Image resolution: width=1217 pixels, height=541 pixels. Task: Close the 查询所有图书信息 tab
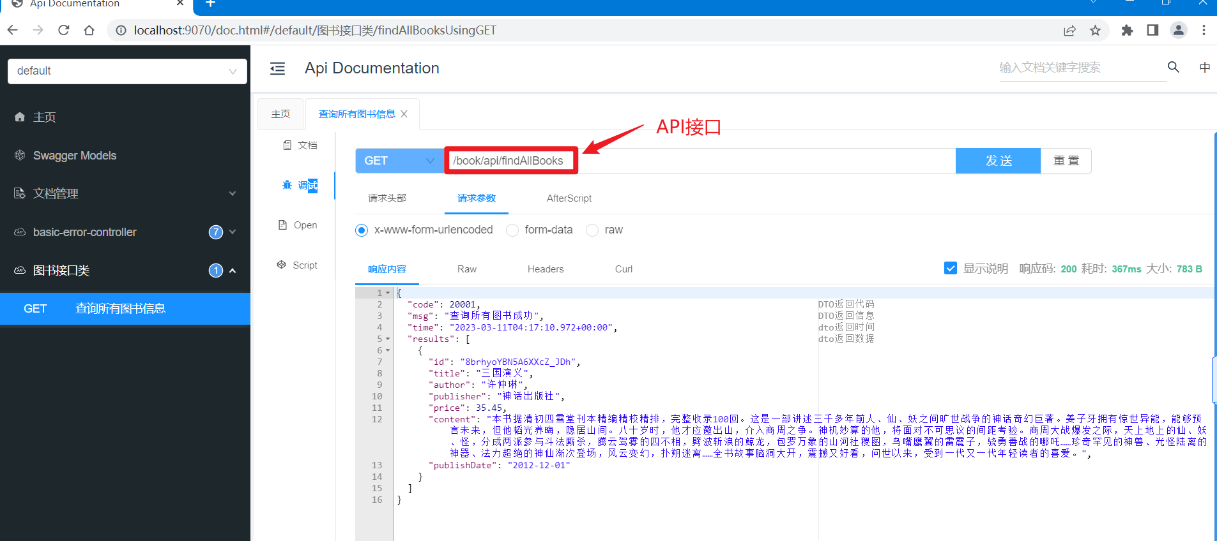tap(404, 114)
